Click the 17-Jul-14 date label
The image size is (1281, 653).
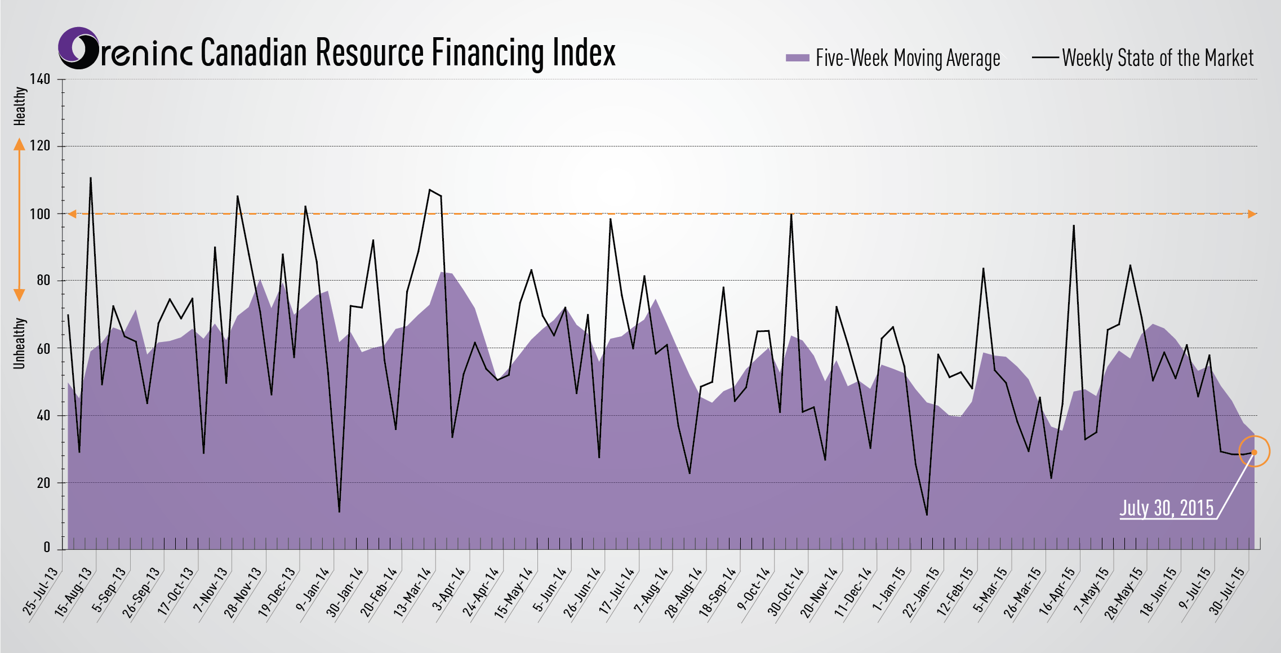[x=617, y=590]
